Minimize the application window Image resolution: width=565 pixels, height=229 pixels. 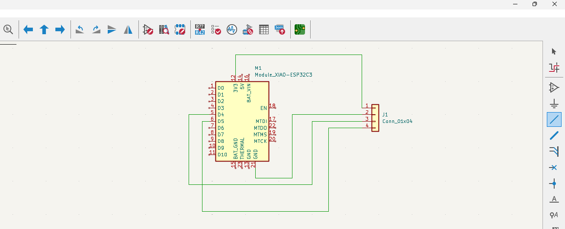tap(515, 4)
